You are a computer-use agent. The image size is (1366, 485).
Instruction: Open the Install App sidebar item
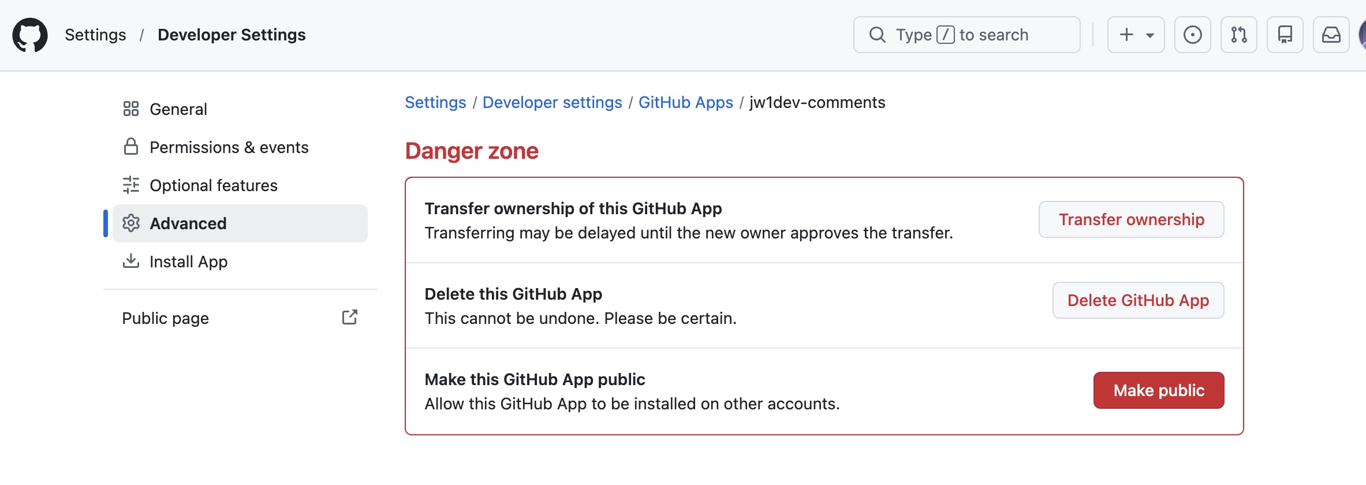(188, 262)
